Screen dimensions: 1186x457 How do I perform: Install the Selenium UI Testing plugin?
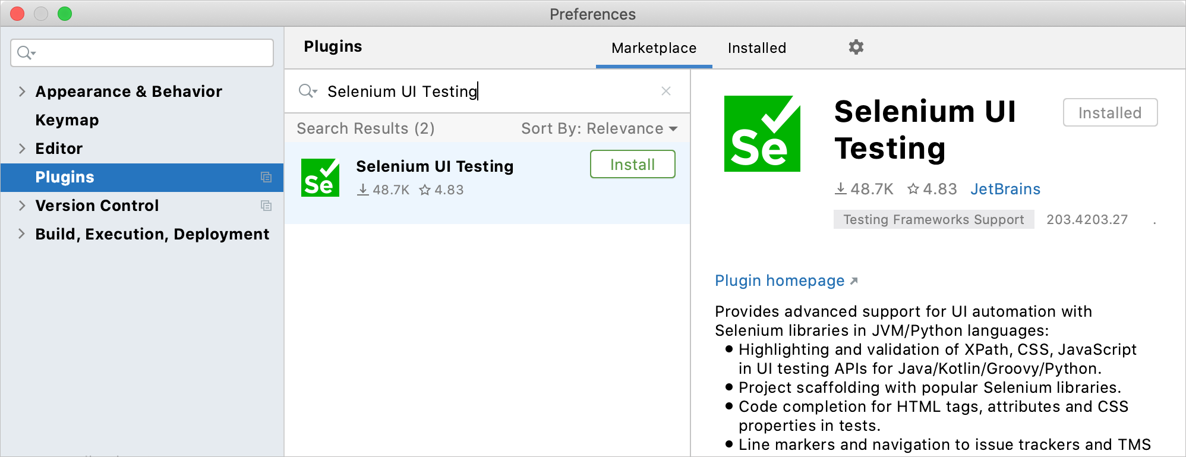pos(632,164)
